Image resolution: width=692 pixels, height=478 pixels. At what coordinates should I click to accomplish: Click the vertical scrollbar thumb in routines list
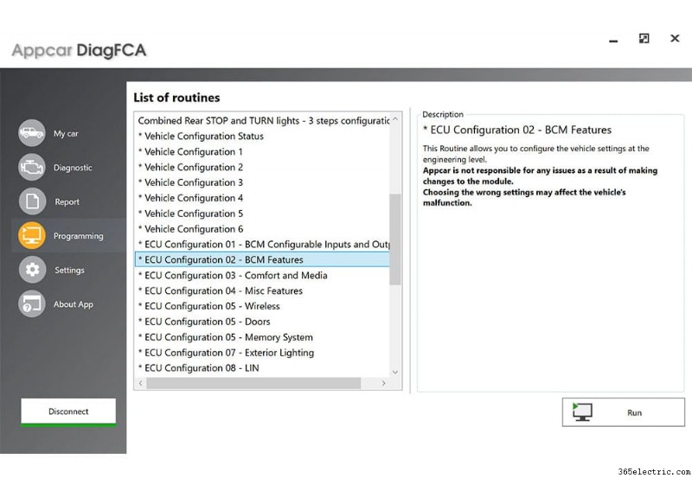395,239
